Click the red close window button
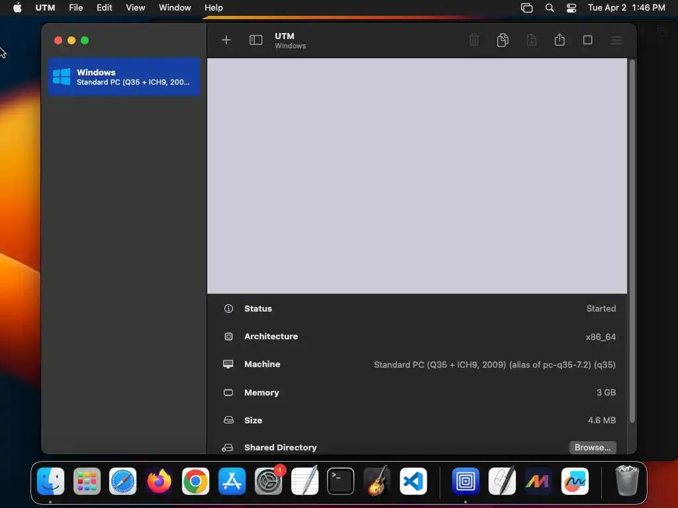Viewport: 678px width, 508px height. [x=58, y=40]
